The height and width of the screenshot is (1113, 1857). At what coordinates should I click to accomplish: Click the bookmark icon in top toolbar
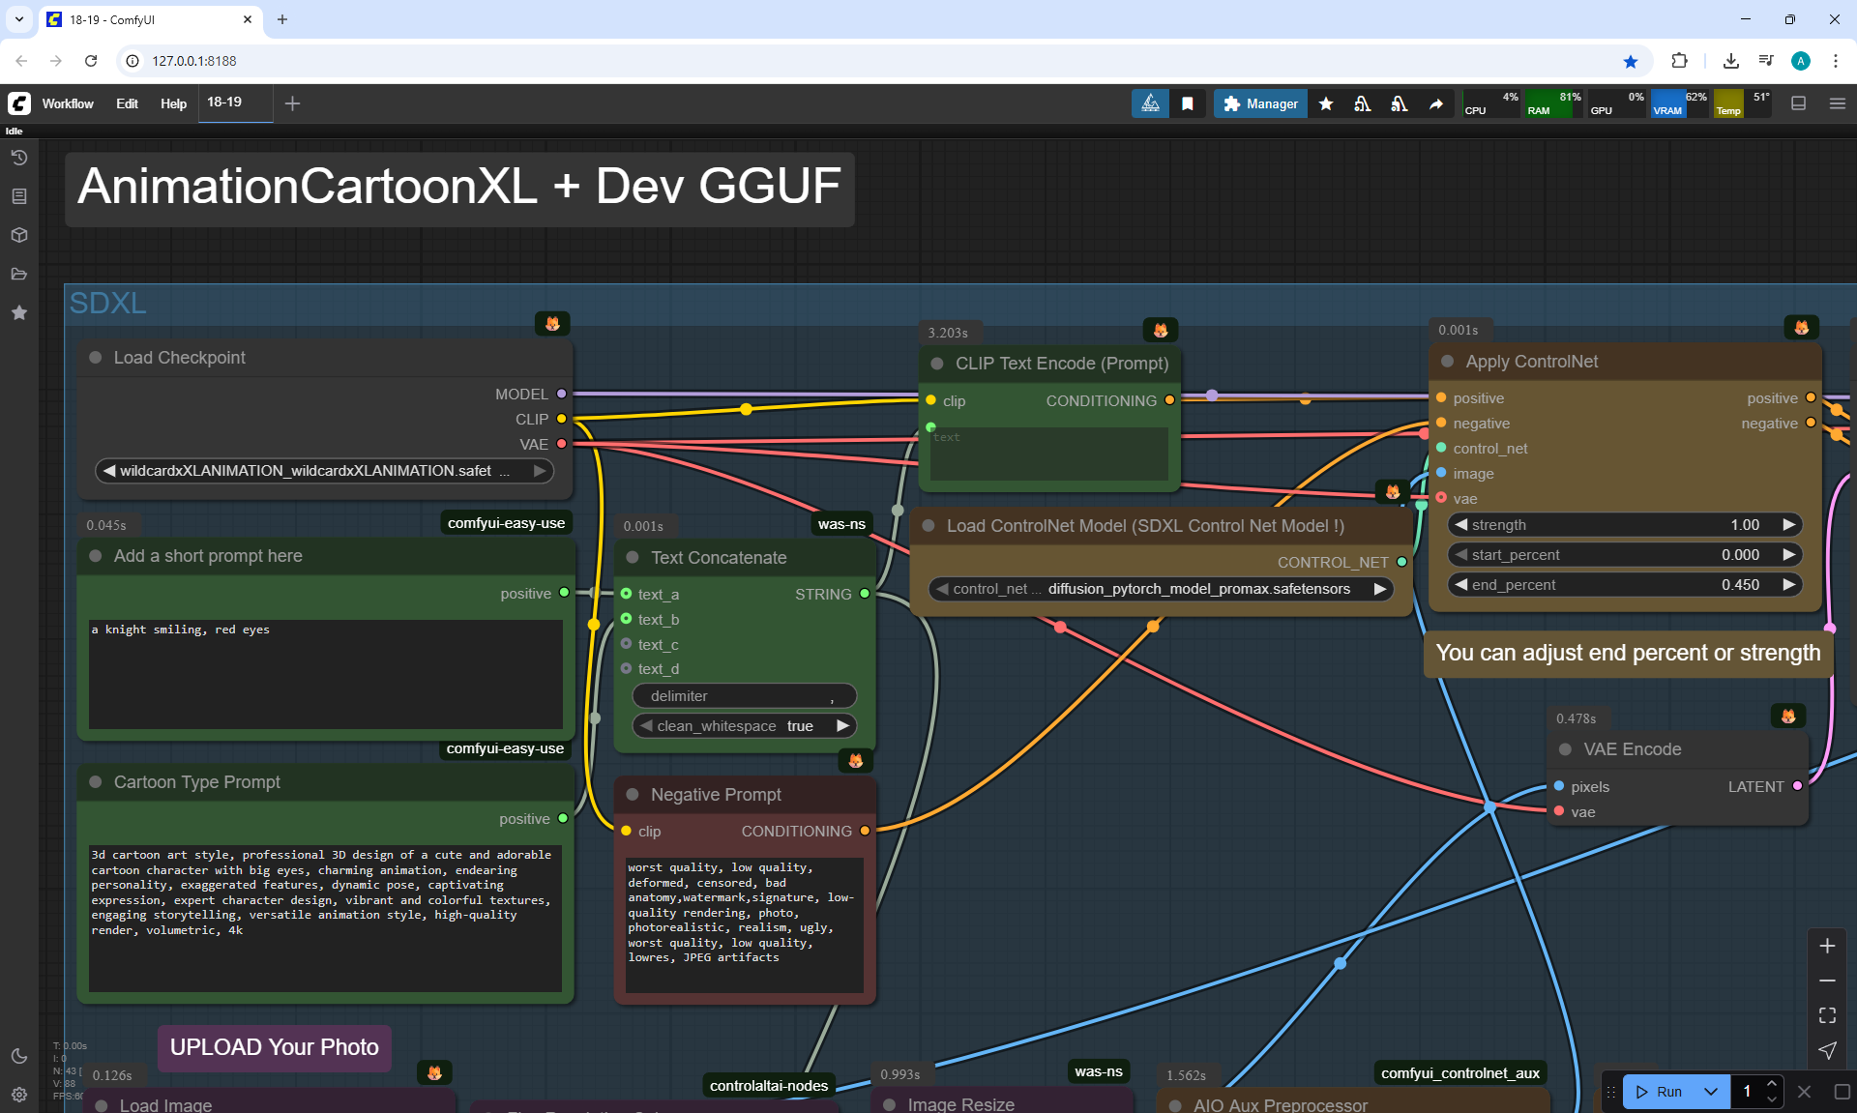[x=1188, y=103]
